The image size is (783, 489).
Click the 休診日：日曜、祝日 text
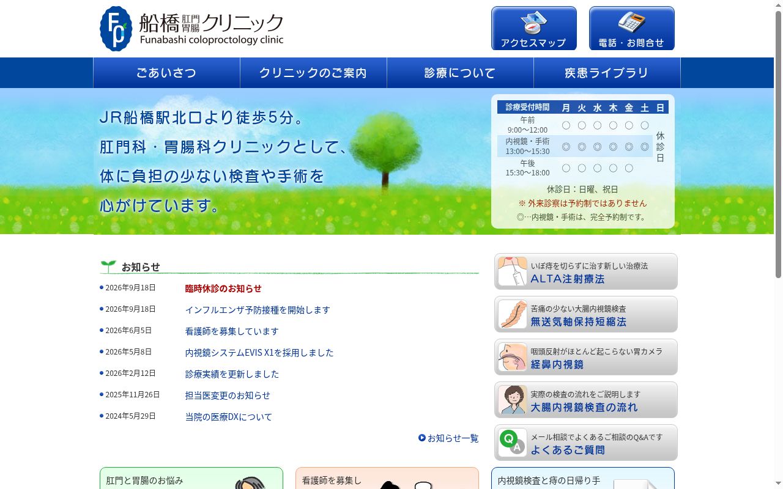(x=582, y=189)
